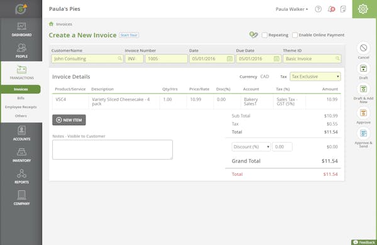Open the Discount (%) type dropdown
Viewport: 377px width, 245px height.
251,146
